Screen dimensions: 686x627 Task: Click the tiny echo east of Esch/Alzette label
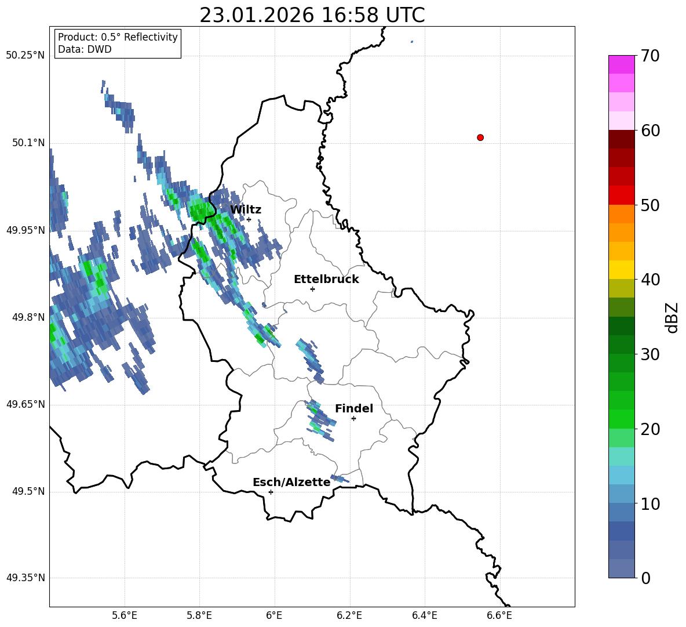[x=340, y=479]
